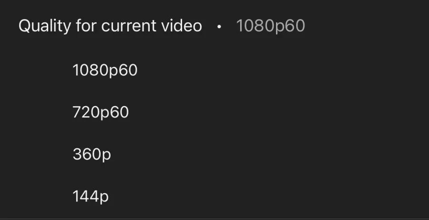Viewport: 429px width, 220px height.
Task: Choose 360p video quality
Action: pyautogui.click(x=92, y=154)
